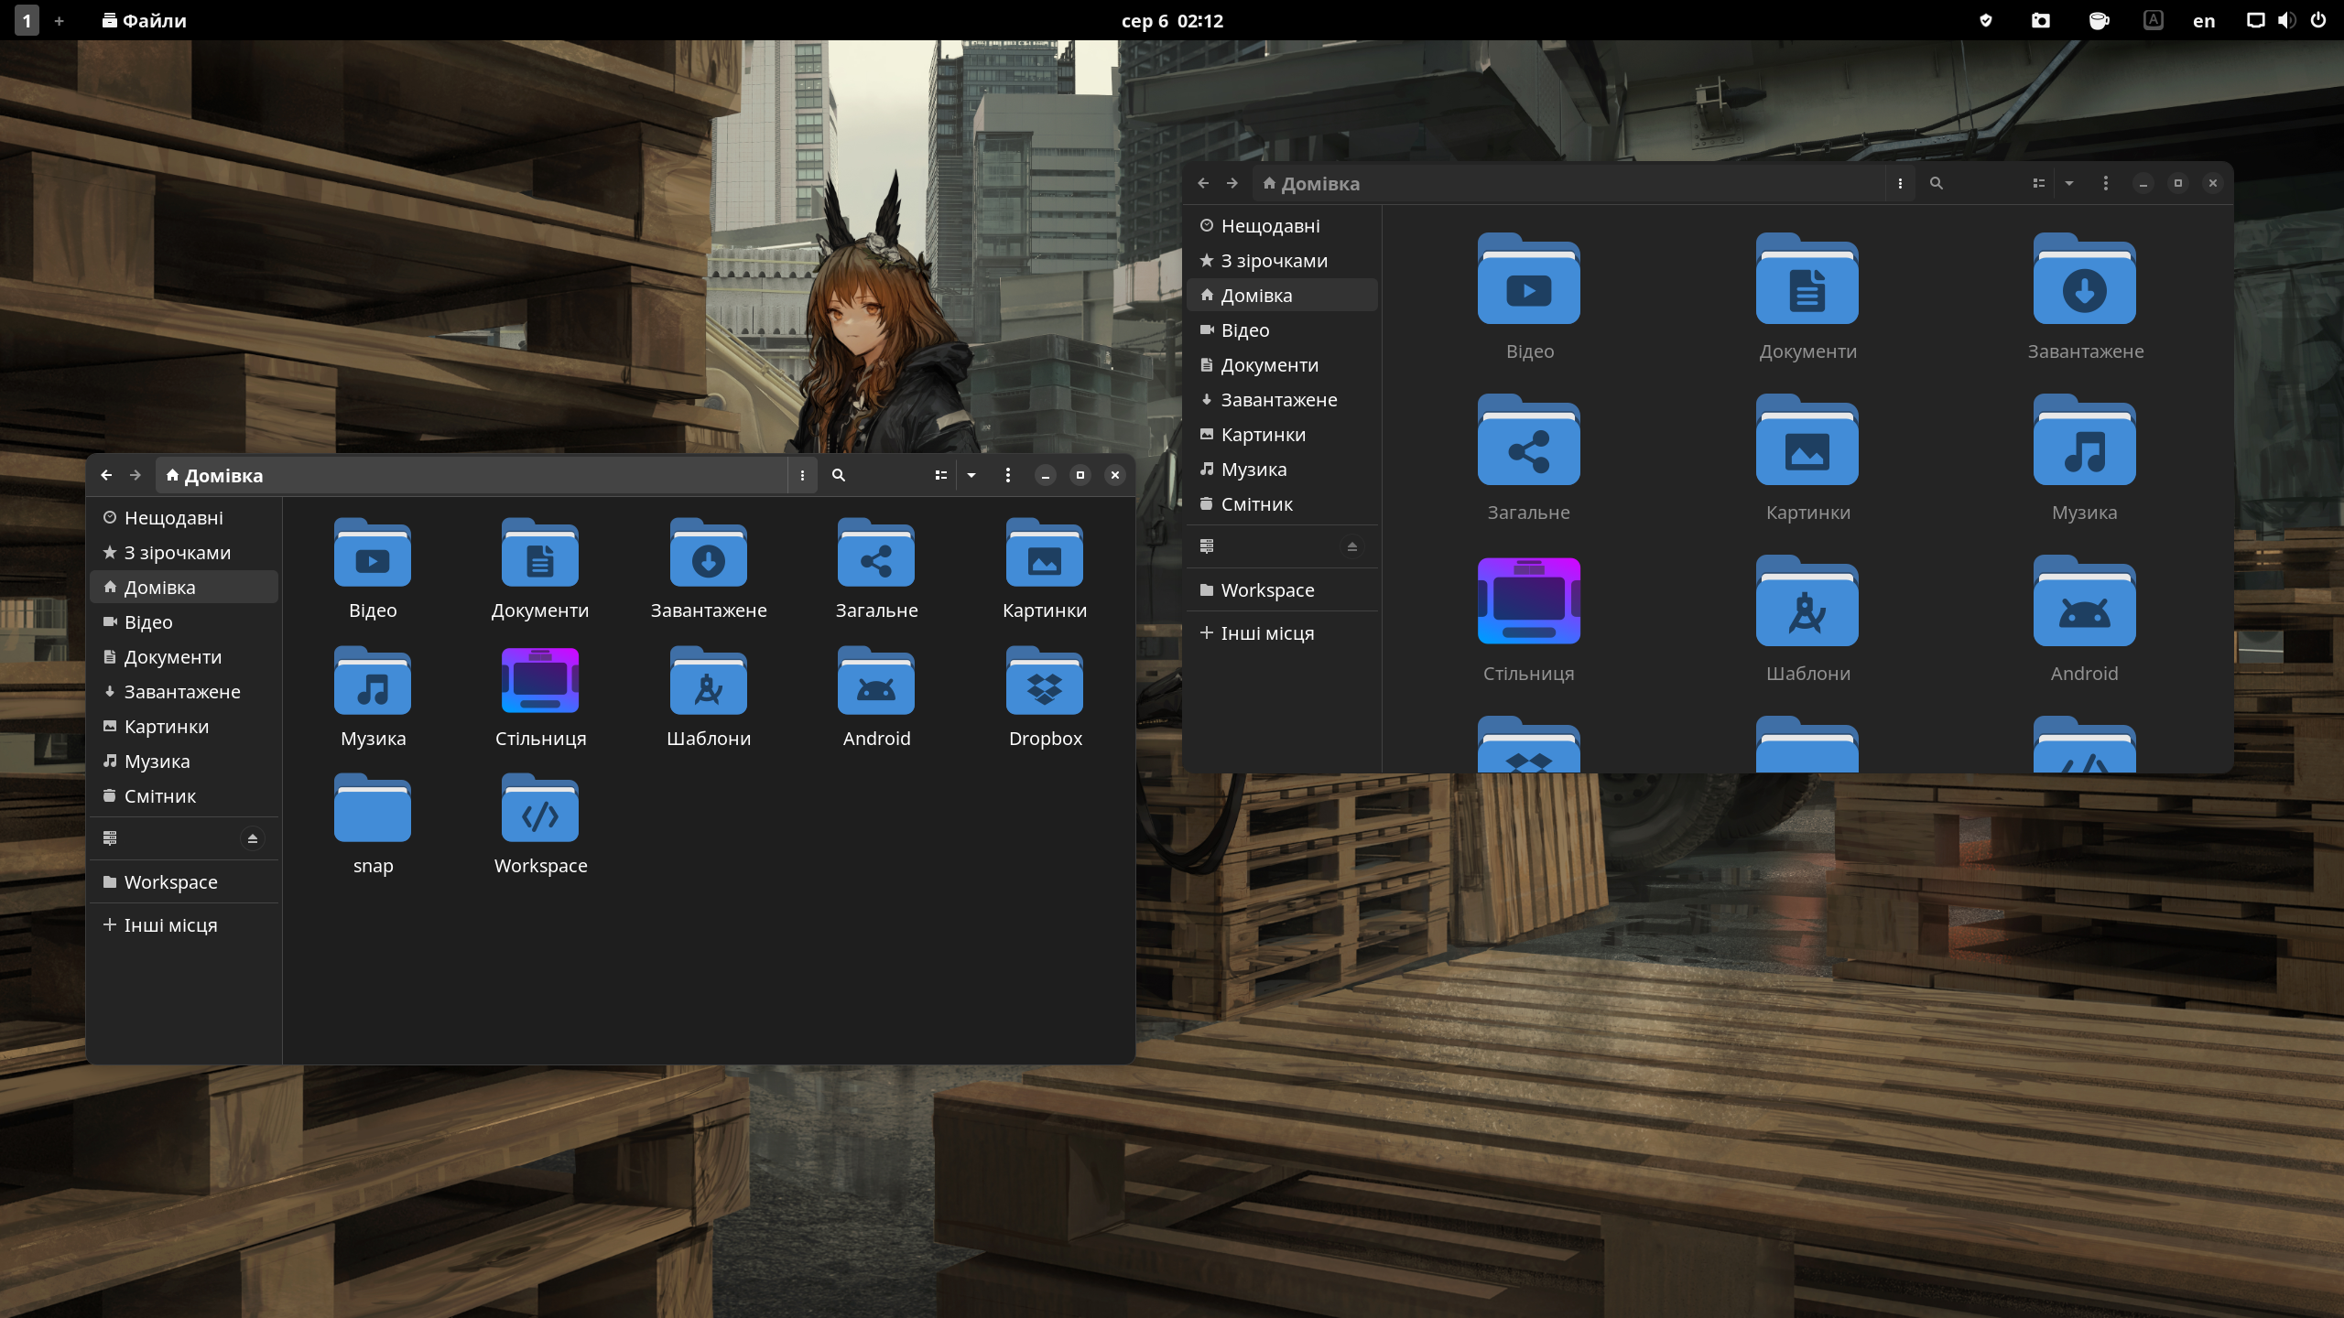
Task: Select Смітник in back window sidebar
Action: [1282, 504]
